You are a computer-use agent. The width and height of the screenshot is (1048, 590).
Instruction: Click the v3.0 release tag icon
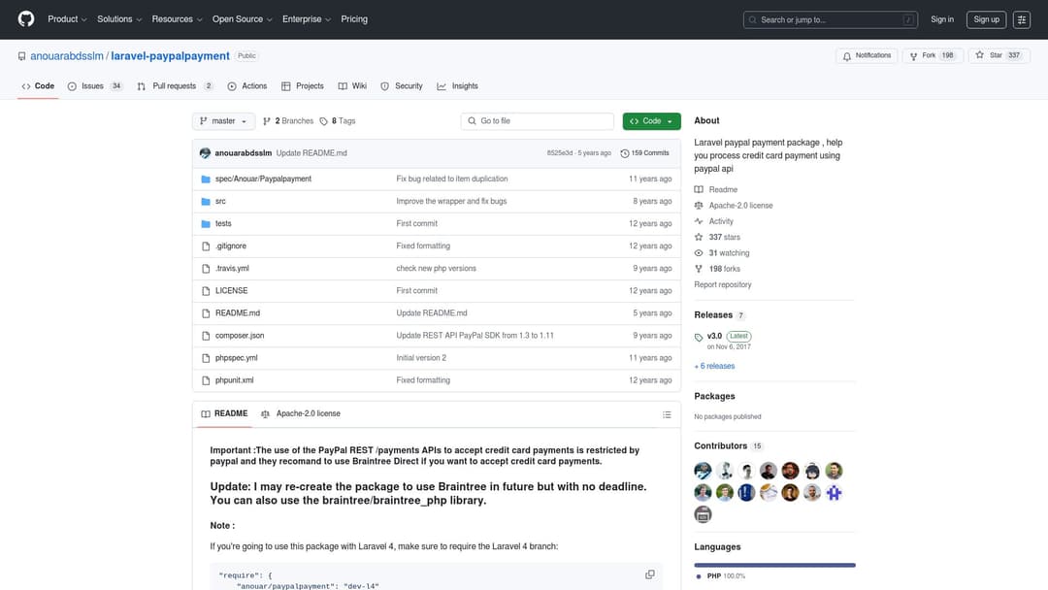pos(699,337)
